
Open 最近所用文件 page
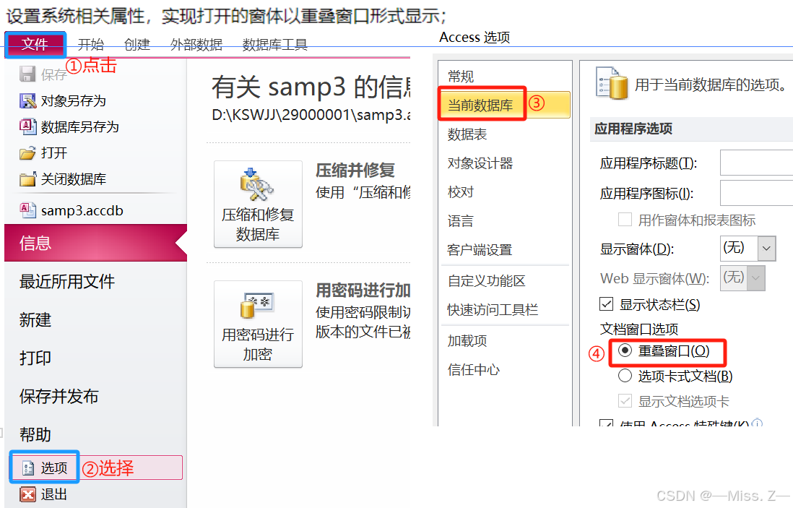coord(66,281)
